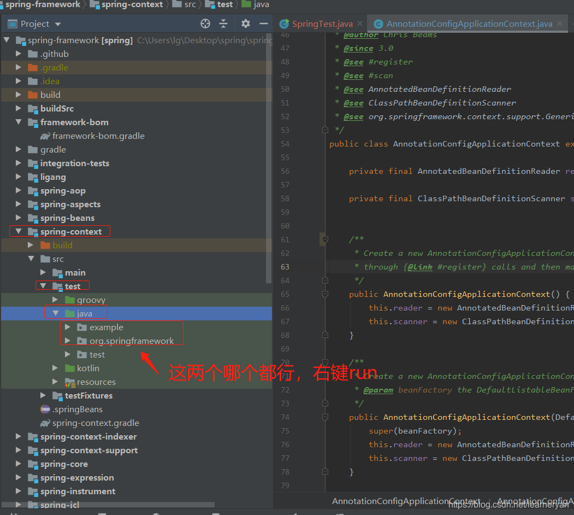
Task: Toggle fold marker at line 68
Action: pyautogui.click(x=325, y=335)
